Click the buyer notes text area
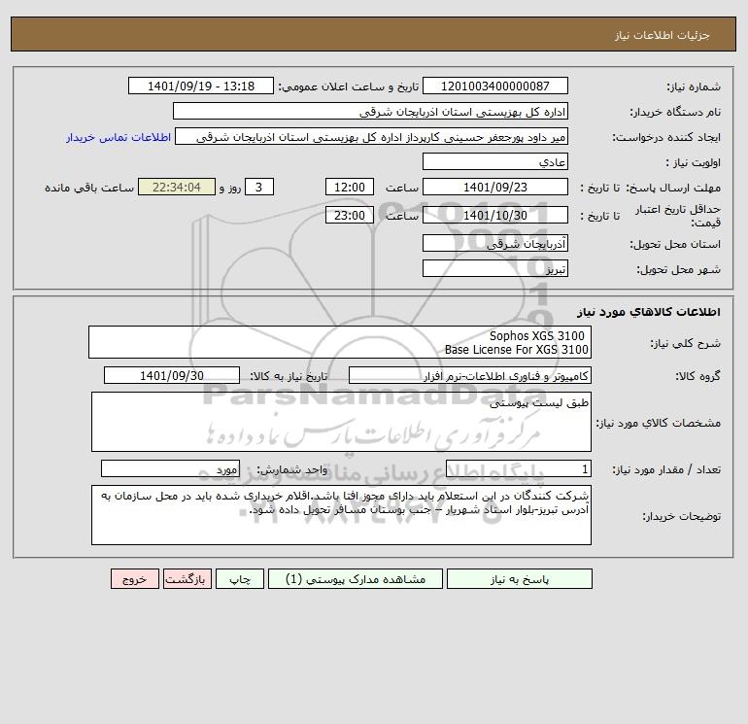Image resolution: width=748 pixels, height=724 pixels. [x=341, y=515]
